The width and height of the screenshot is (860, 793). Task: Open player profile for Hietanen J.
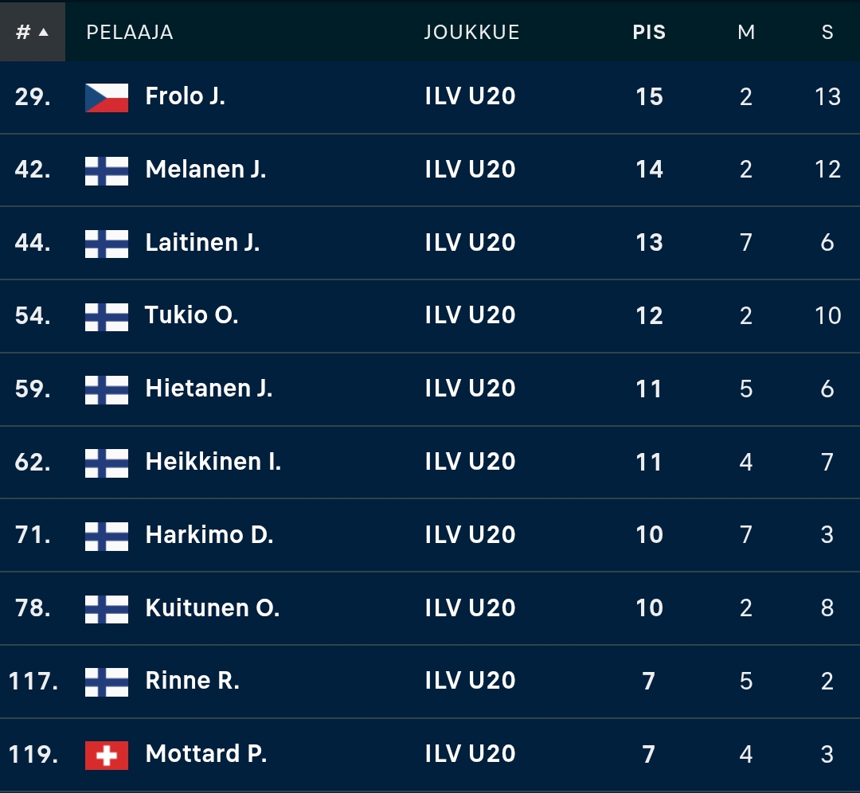tap(209, 389)
